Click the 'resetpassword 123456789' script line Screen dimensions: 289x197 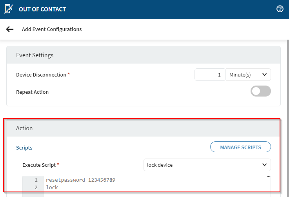click(80, 180)
